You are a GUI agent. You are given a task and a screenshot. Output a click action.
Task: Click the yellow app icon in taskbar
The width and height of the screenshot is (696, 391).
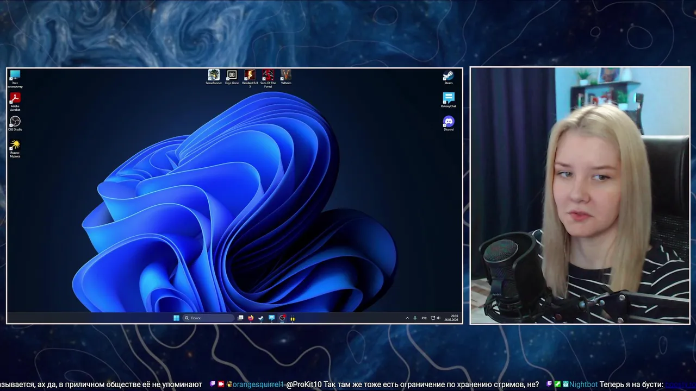click(293, 319)
